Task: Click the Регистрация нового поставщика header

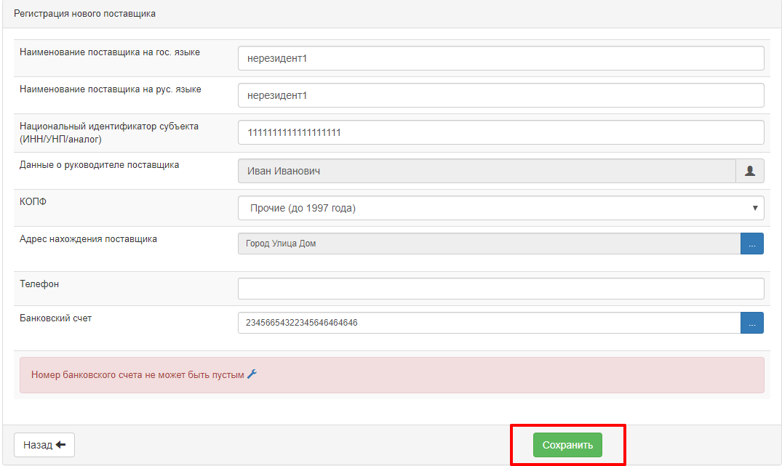Action: [x=84, y=14]
